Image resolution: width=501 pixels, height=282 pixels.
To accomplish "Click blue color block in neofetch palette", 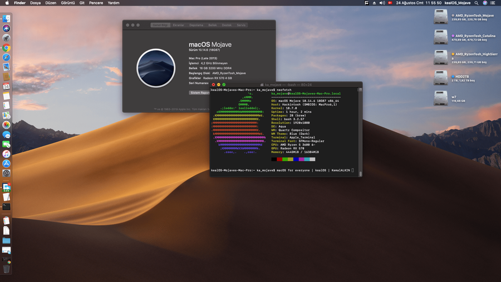I will (x=296, y=159).
